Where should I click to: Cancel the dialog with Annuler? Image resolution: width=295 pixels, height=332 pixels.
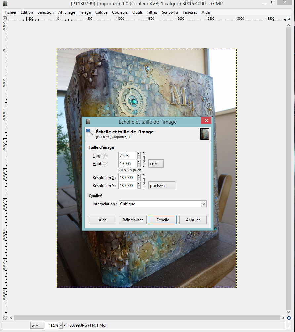click(193, 220)
